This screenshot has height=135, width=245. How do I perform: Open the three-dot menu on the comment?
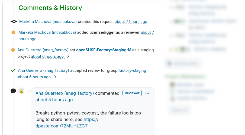pos(147,93)
